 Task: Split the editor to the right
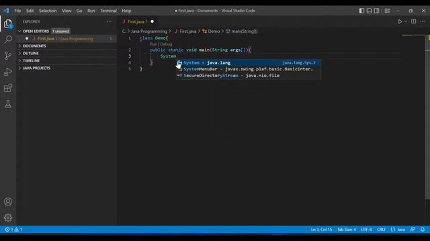tap(414, 21)
